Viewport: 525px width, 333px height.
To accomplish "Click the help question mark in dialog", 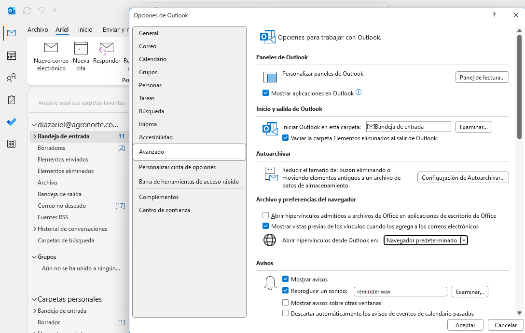I will (494, 15).
